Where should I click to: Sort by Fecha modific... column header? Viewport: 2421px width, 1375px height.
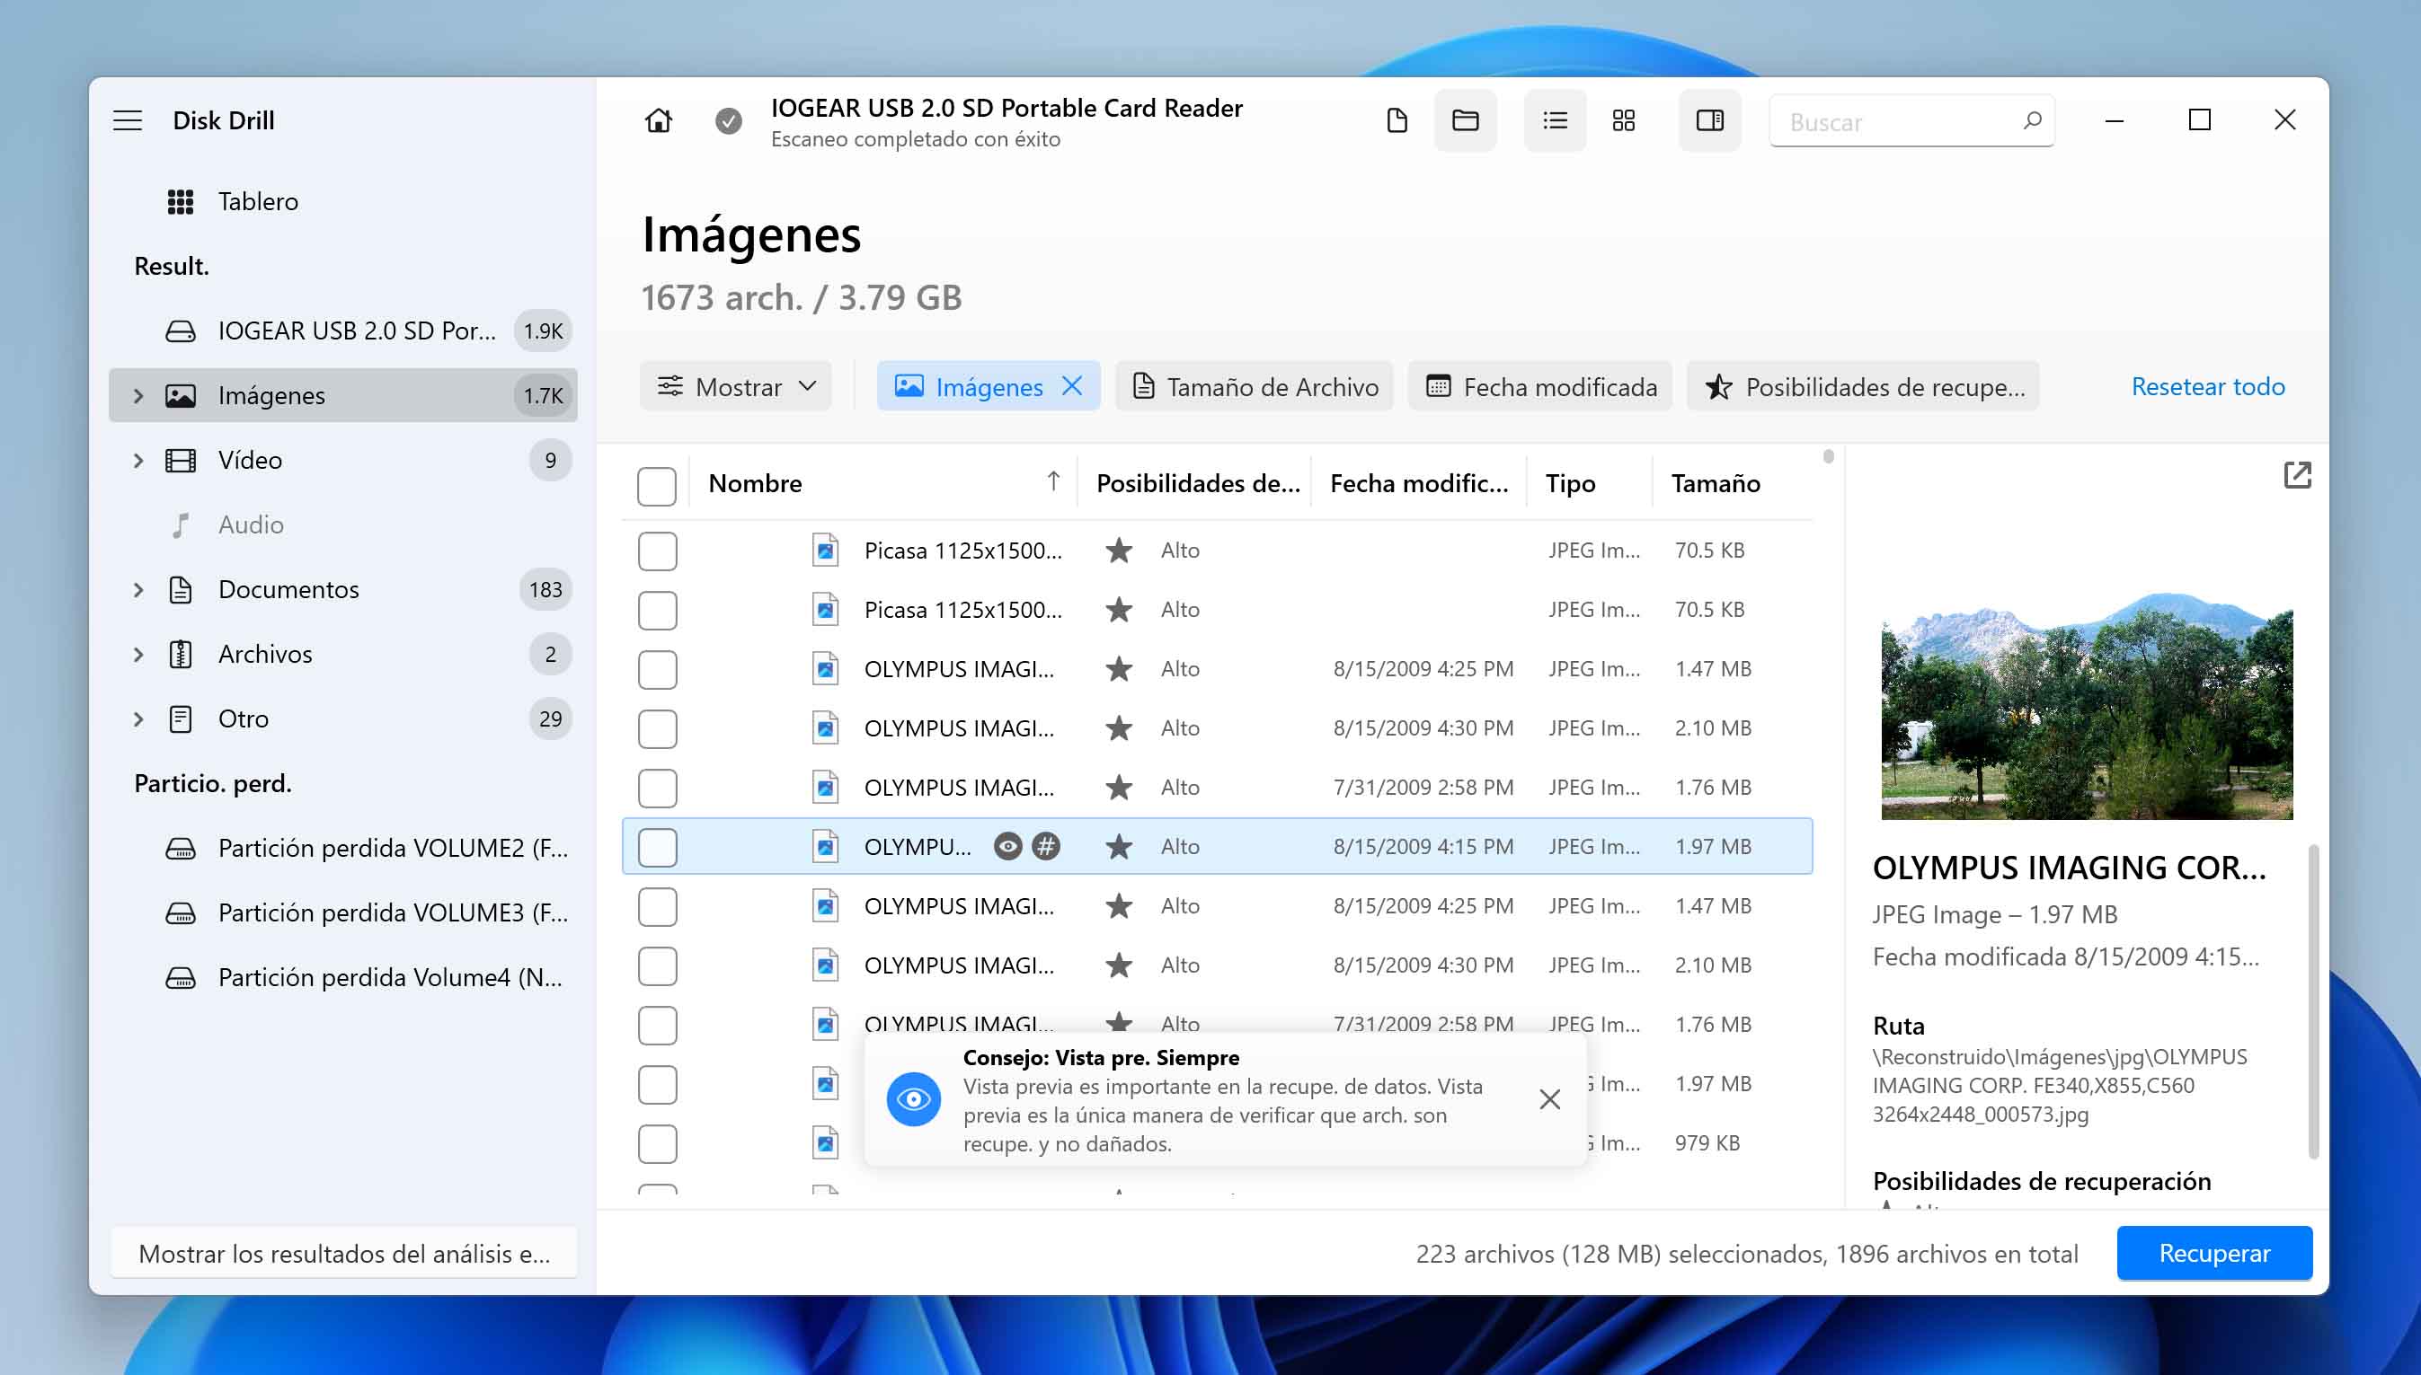click(1418, 483)
